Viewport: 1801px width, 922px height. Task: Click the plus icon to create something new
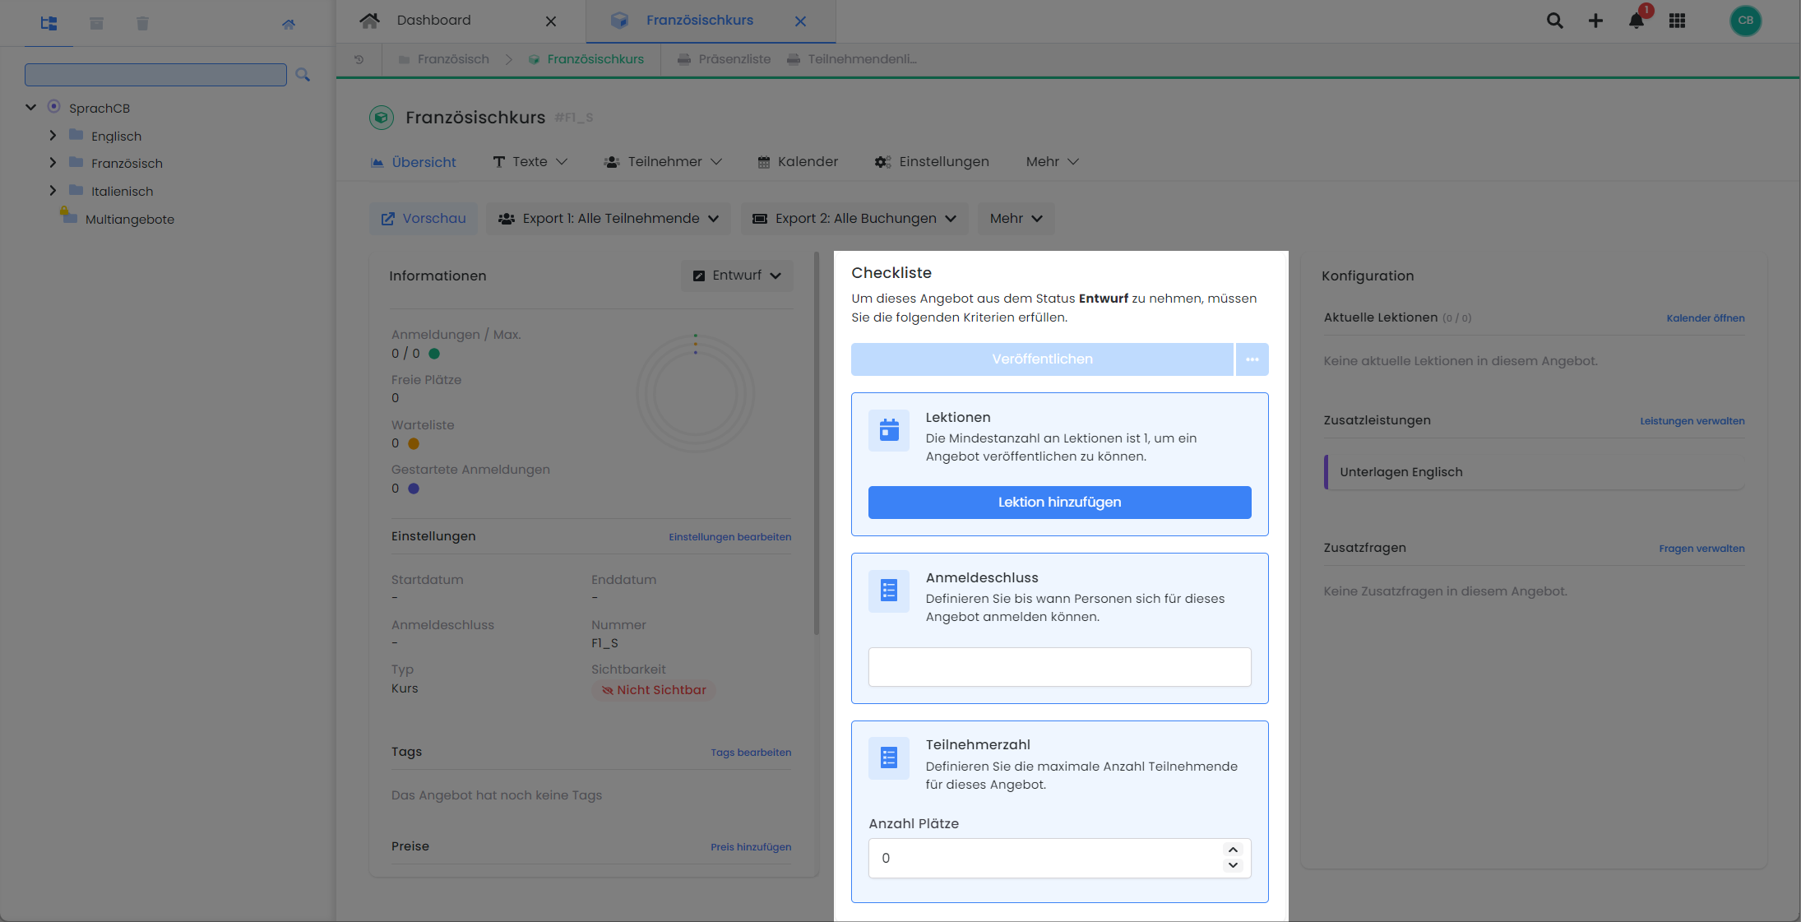tap(1595, 21)
